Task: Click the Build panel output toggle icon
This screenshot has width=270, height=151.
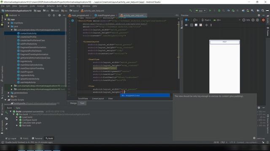Action: point(6,118)
